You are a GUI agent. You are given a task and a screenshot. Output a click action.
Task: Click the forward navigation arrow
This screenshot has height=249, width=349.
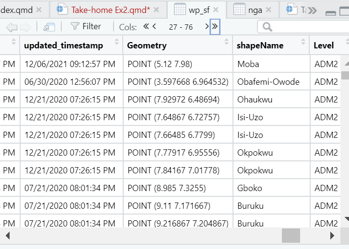25,27
